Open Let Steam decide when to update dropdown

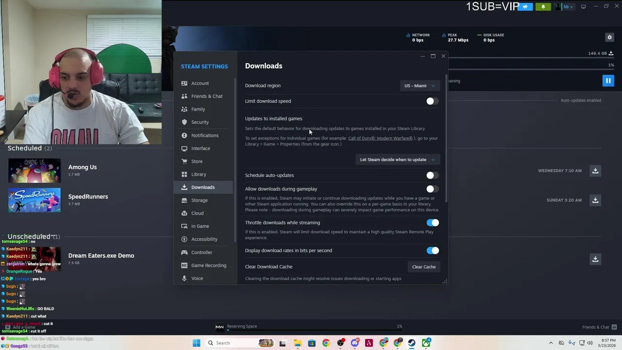[x=397, y=159]
